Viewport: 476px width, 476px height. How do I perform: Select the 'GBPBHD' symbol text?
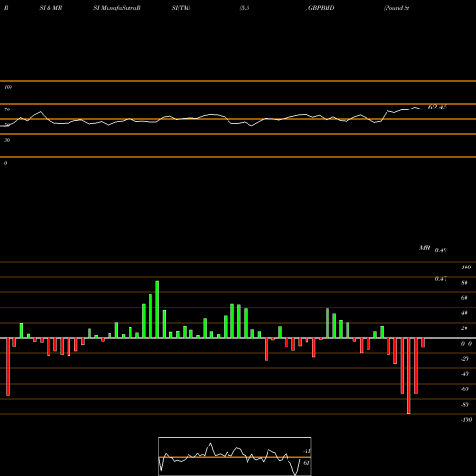coord(321,8)
